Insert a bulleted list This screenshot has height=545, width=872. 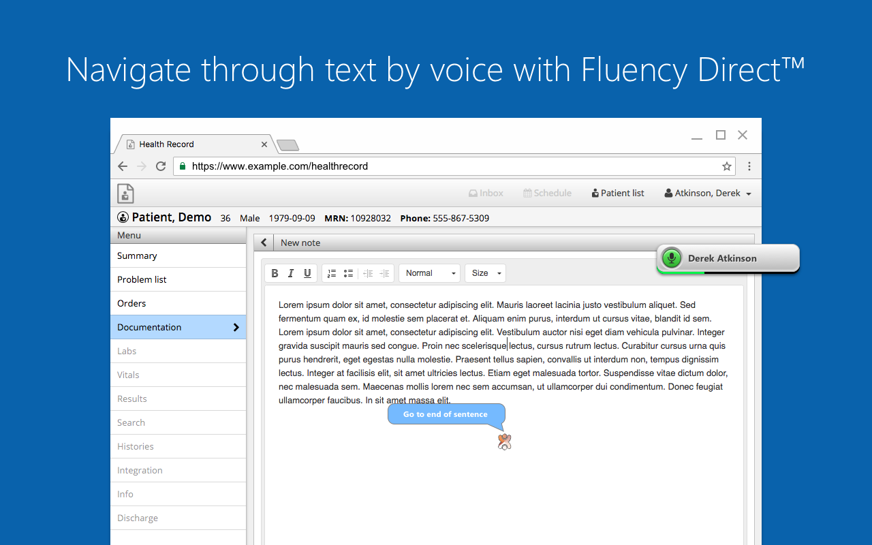pos(348,272)
